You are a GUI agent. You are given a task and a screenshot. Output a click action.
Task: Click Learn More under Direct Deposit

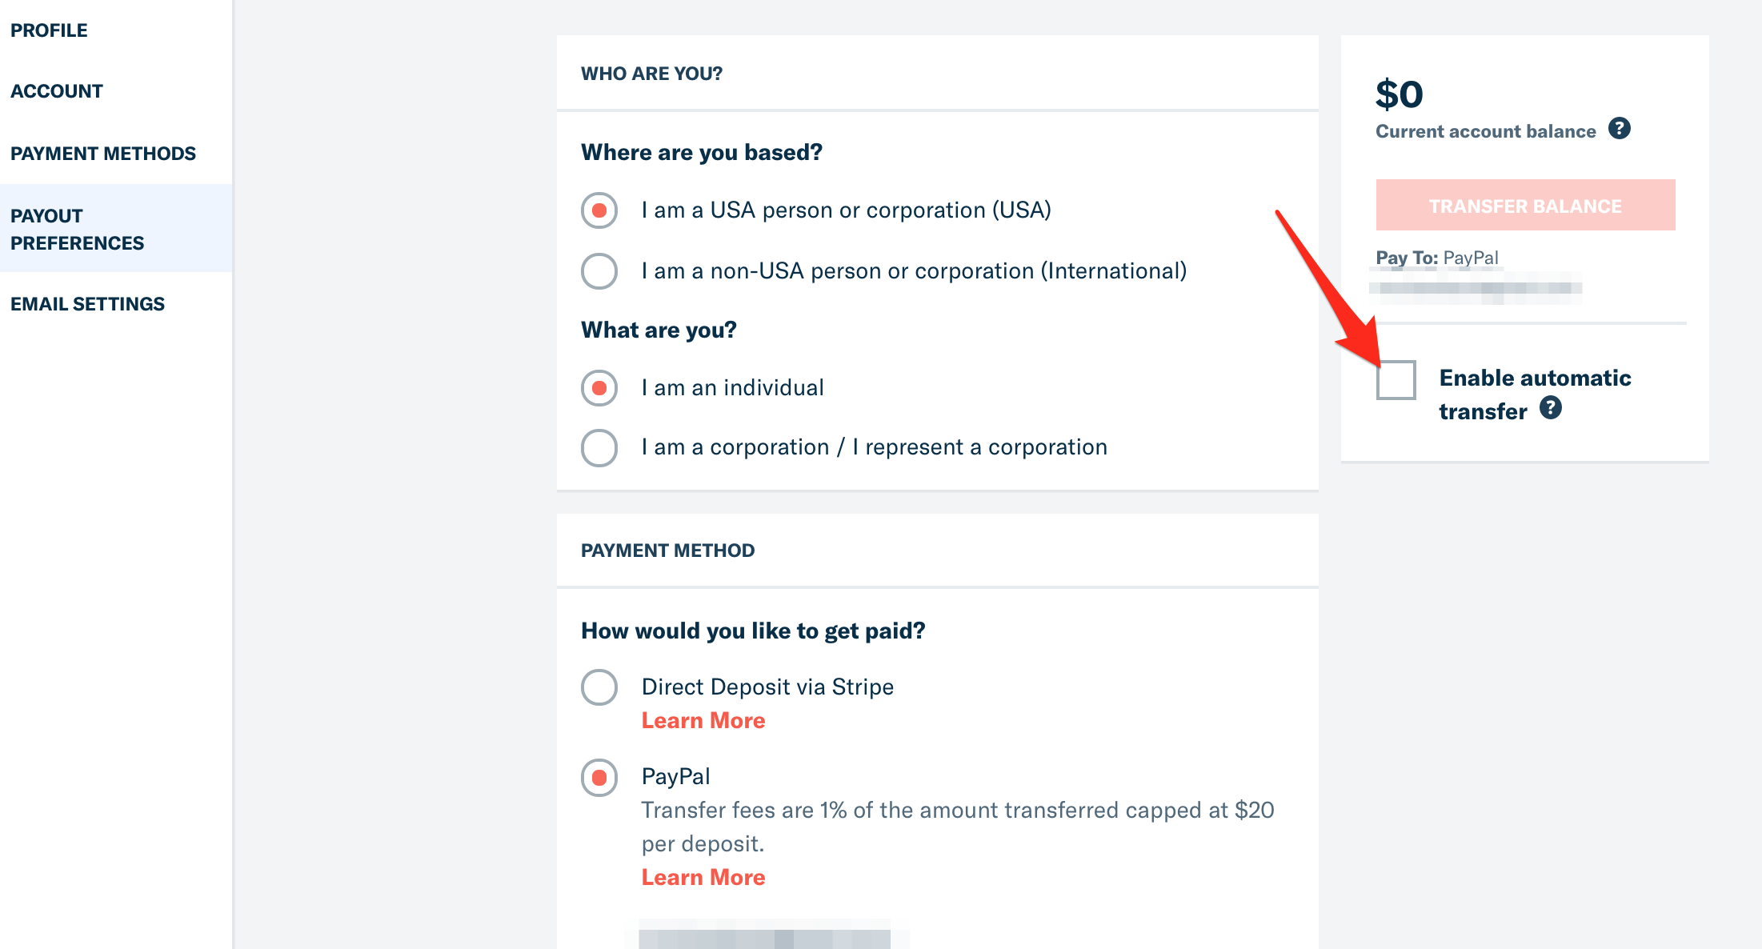[703, 721]
